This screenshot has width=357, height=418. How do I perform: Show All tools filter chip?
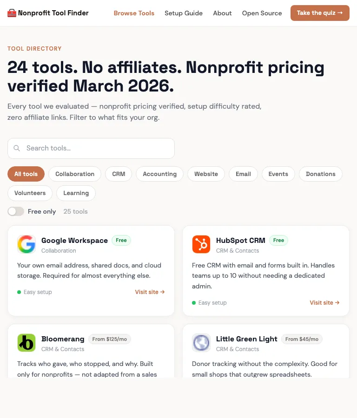26,174
